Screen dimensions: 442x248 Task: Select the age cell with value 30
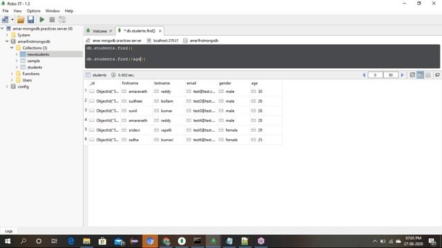tap(266, 92)
